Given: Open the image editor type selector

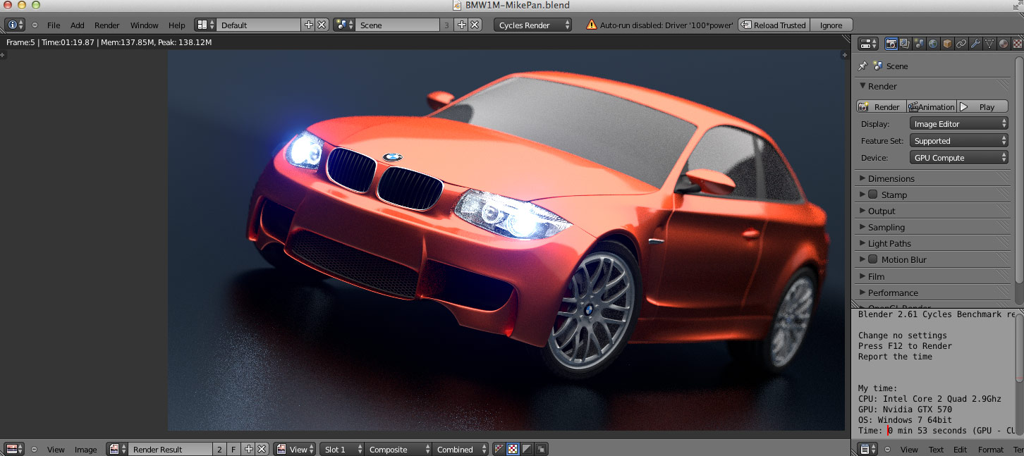Looking at the screenshot, I should (15, 449).
